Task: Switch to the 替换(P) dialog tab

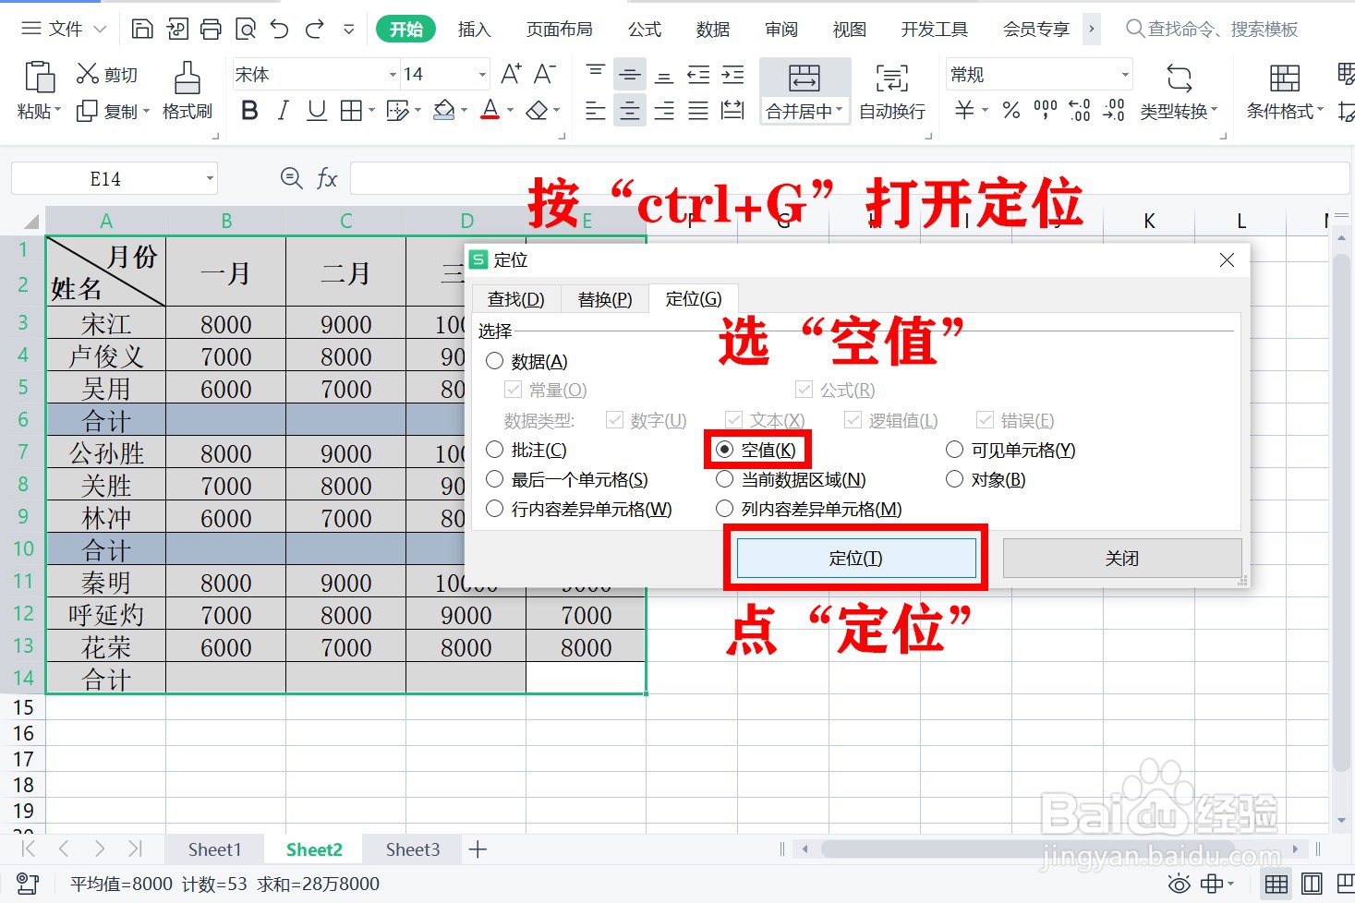Action: click(605, 299)
